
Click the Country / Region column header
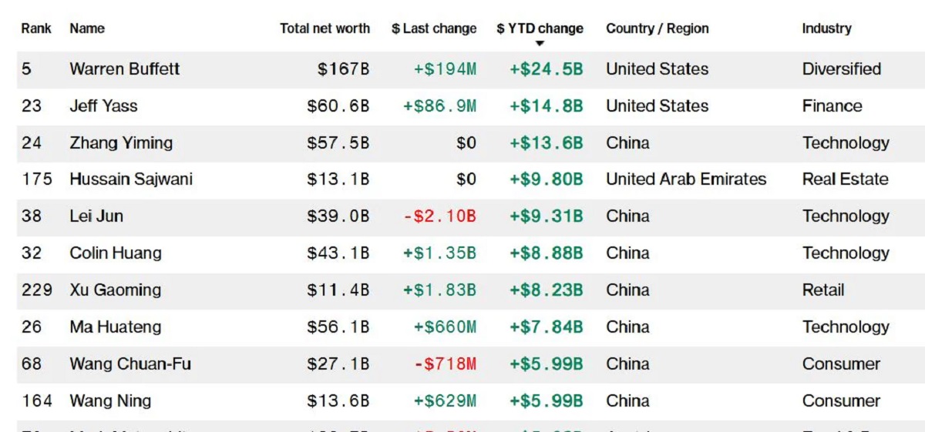click(658, 28)
